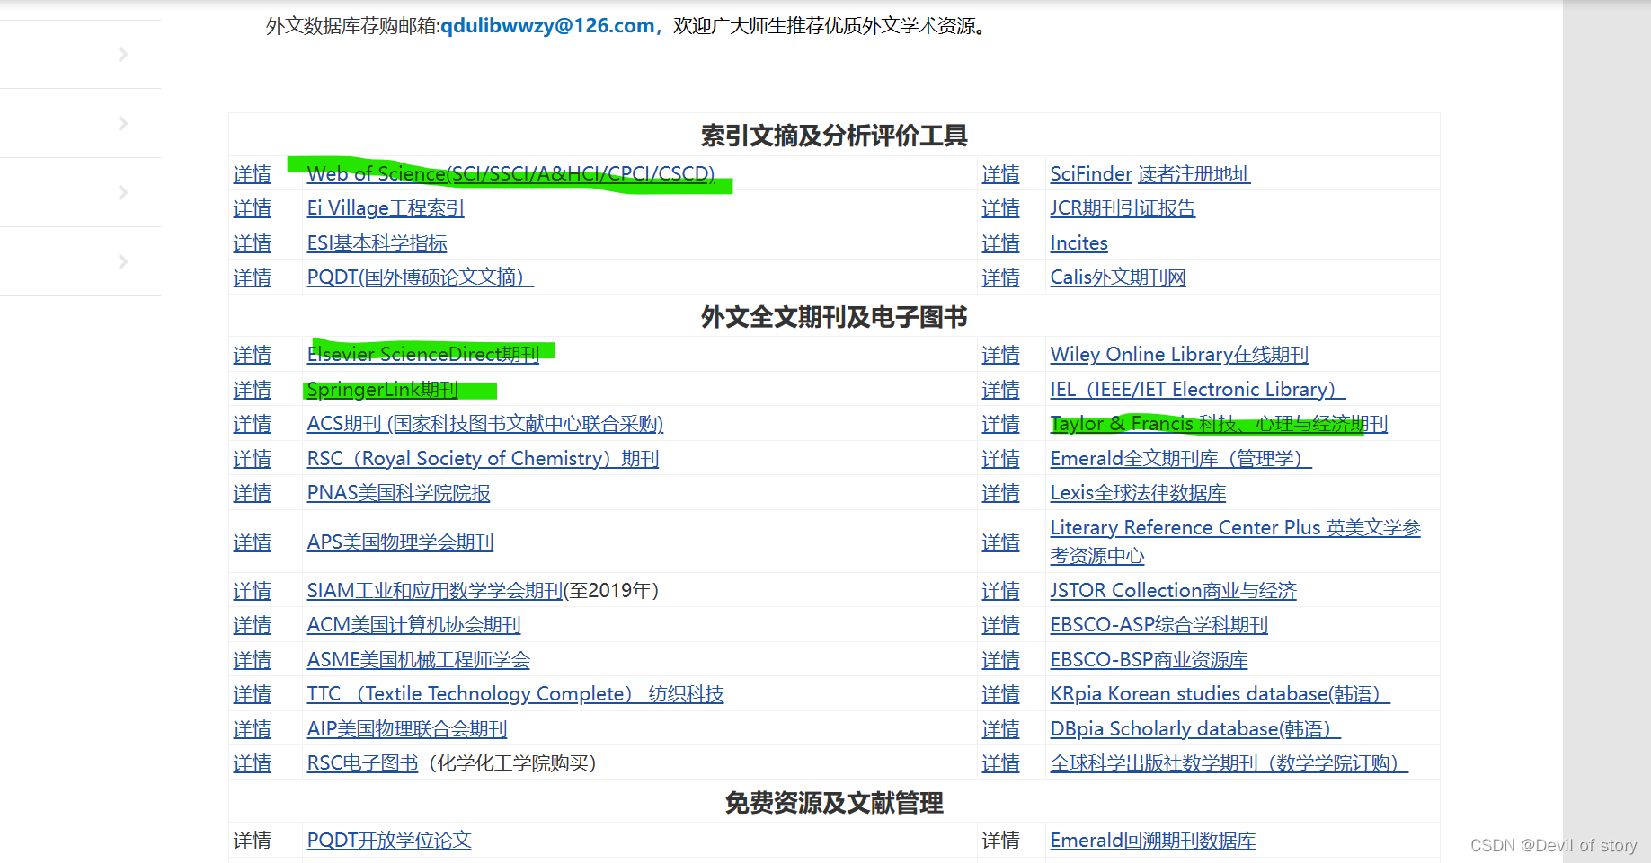Screen dimensions: 1651x863
Task: Open Wiley Online Library在线期刊 link
Action: pyautogui.click(x=1179, y=355)
